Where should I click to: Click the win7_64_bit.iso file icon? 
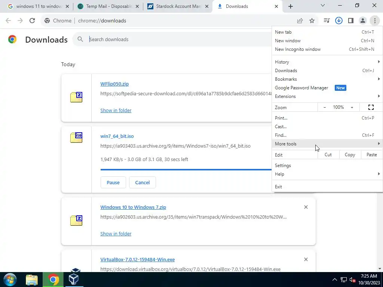76,138
